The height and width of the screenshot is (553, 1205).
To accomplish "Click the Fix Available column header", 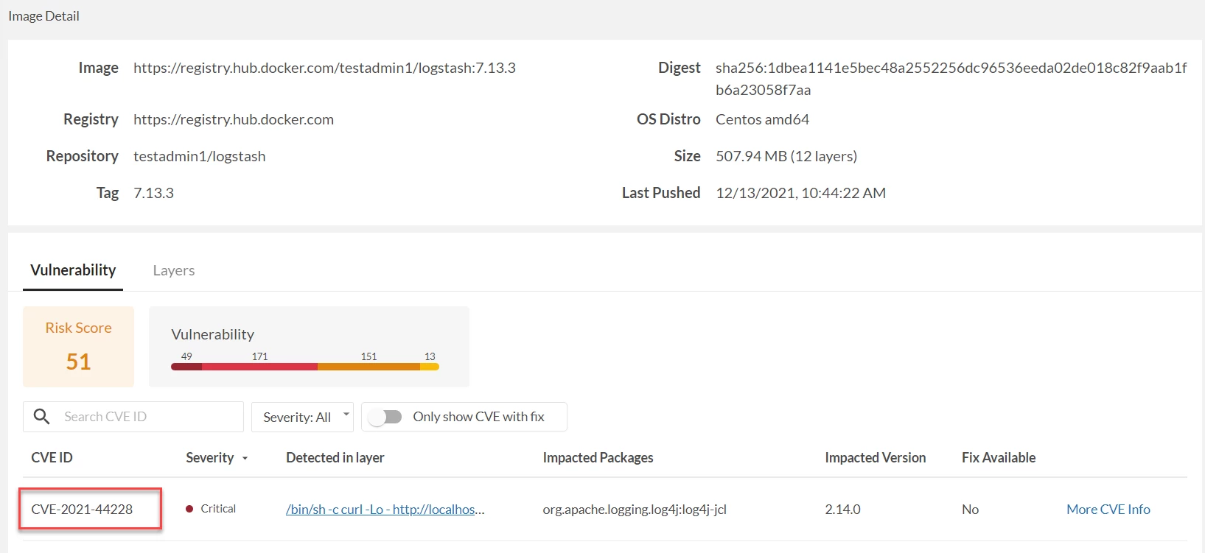I will [x=998, y=457].
